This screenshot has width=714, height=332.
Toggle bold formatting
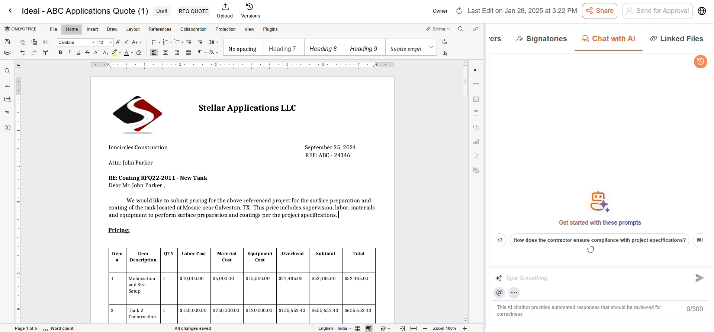pyautogui.click(x=60, y=53)
